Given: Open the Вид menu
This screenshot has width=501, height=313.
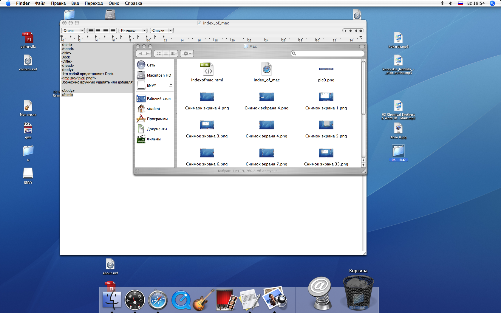Looking at the screenshot, I should click(x=75, y=3).
